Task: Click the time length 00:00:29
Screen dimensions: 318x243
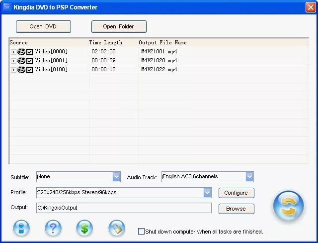Action: (103, 60)
